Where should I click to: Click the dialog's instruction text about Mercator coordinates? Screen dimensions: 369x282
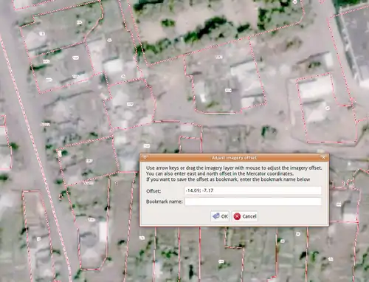pyautogui.click(x=220, y=173)
